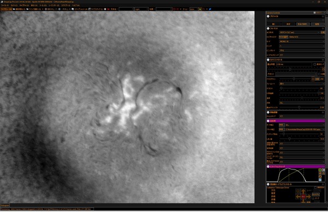The height and width of the screenshot is (212, 328).
Task: Click the Quick Capture (クイック撮影) toolbar icon
Action: click(x=27, y=9)
